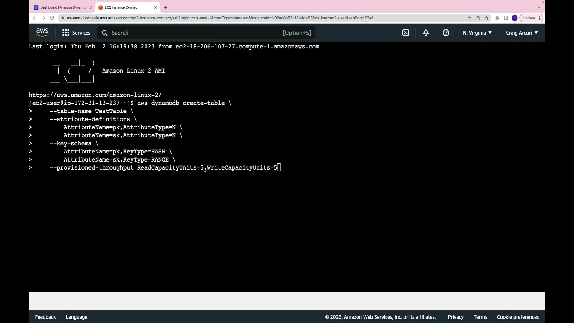Viewport: 574px width, 323px height.
Task: Expand the N. Virginia region dropdown
Action: 477,33
